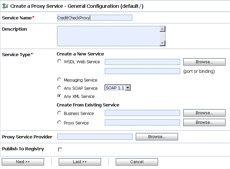This screenshot has height=169, width=230.
Task: Click the "Create a New Service" heading
Action: (80, 54)
